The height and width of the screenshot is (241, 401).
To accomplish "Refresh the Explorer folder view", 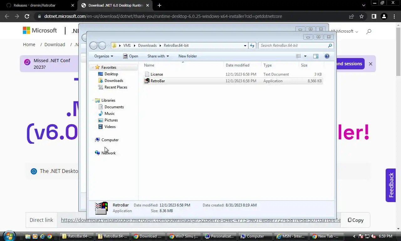I will [252, 46].
